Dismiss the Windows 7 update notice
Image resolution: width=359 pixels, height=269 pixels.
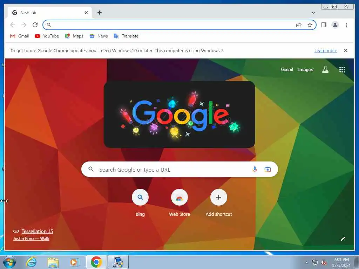click(346, 50)
